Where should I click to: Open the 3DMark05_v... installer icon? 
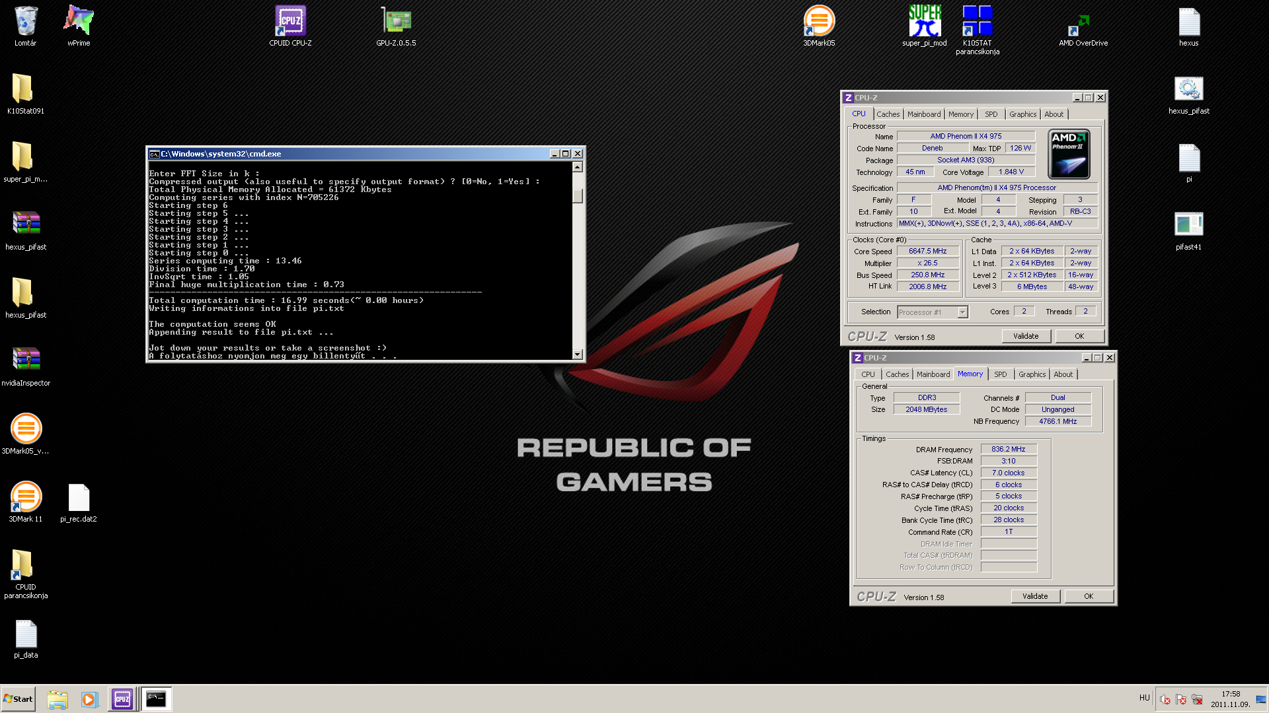(26, 434)
